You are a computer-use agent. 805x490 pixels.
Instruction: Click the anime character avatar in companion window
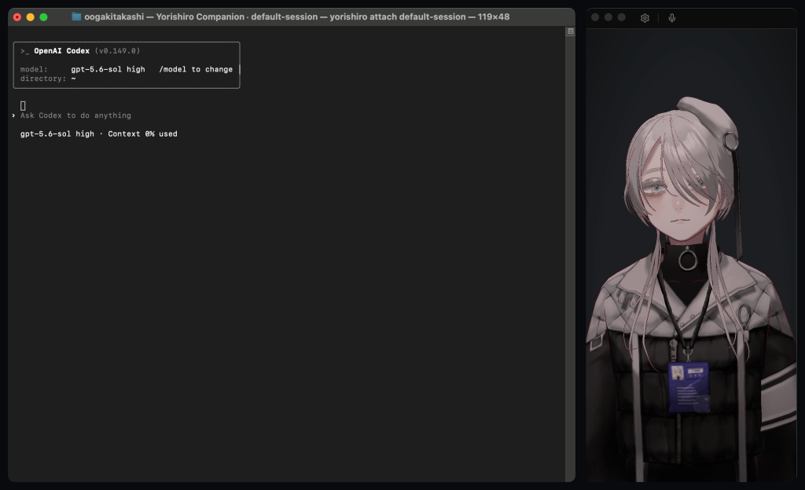coord(691,290)
